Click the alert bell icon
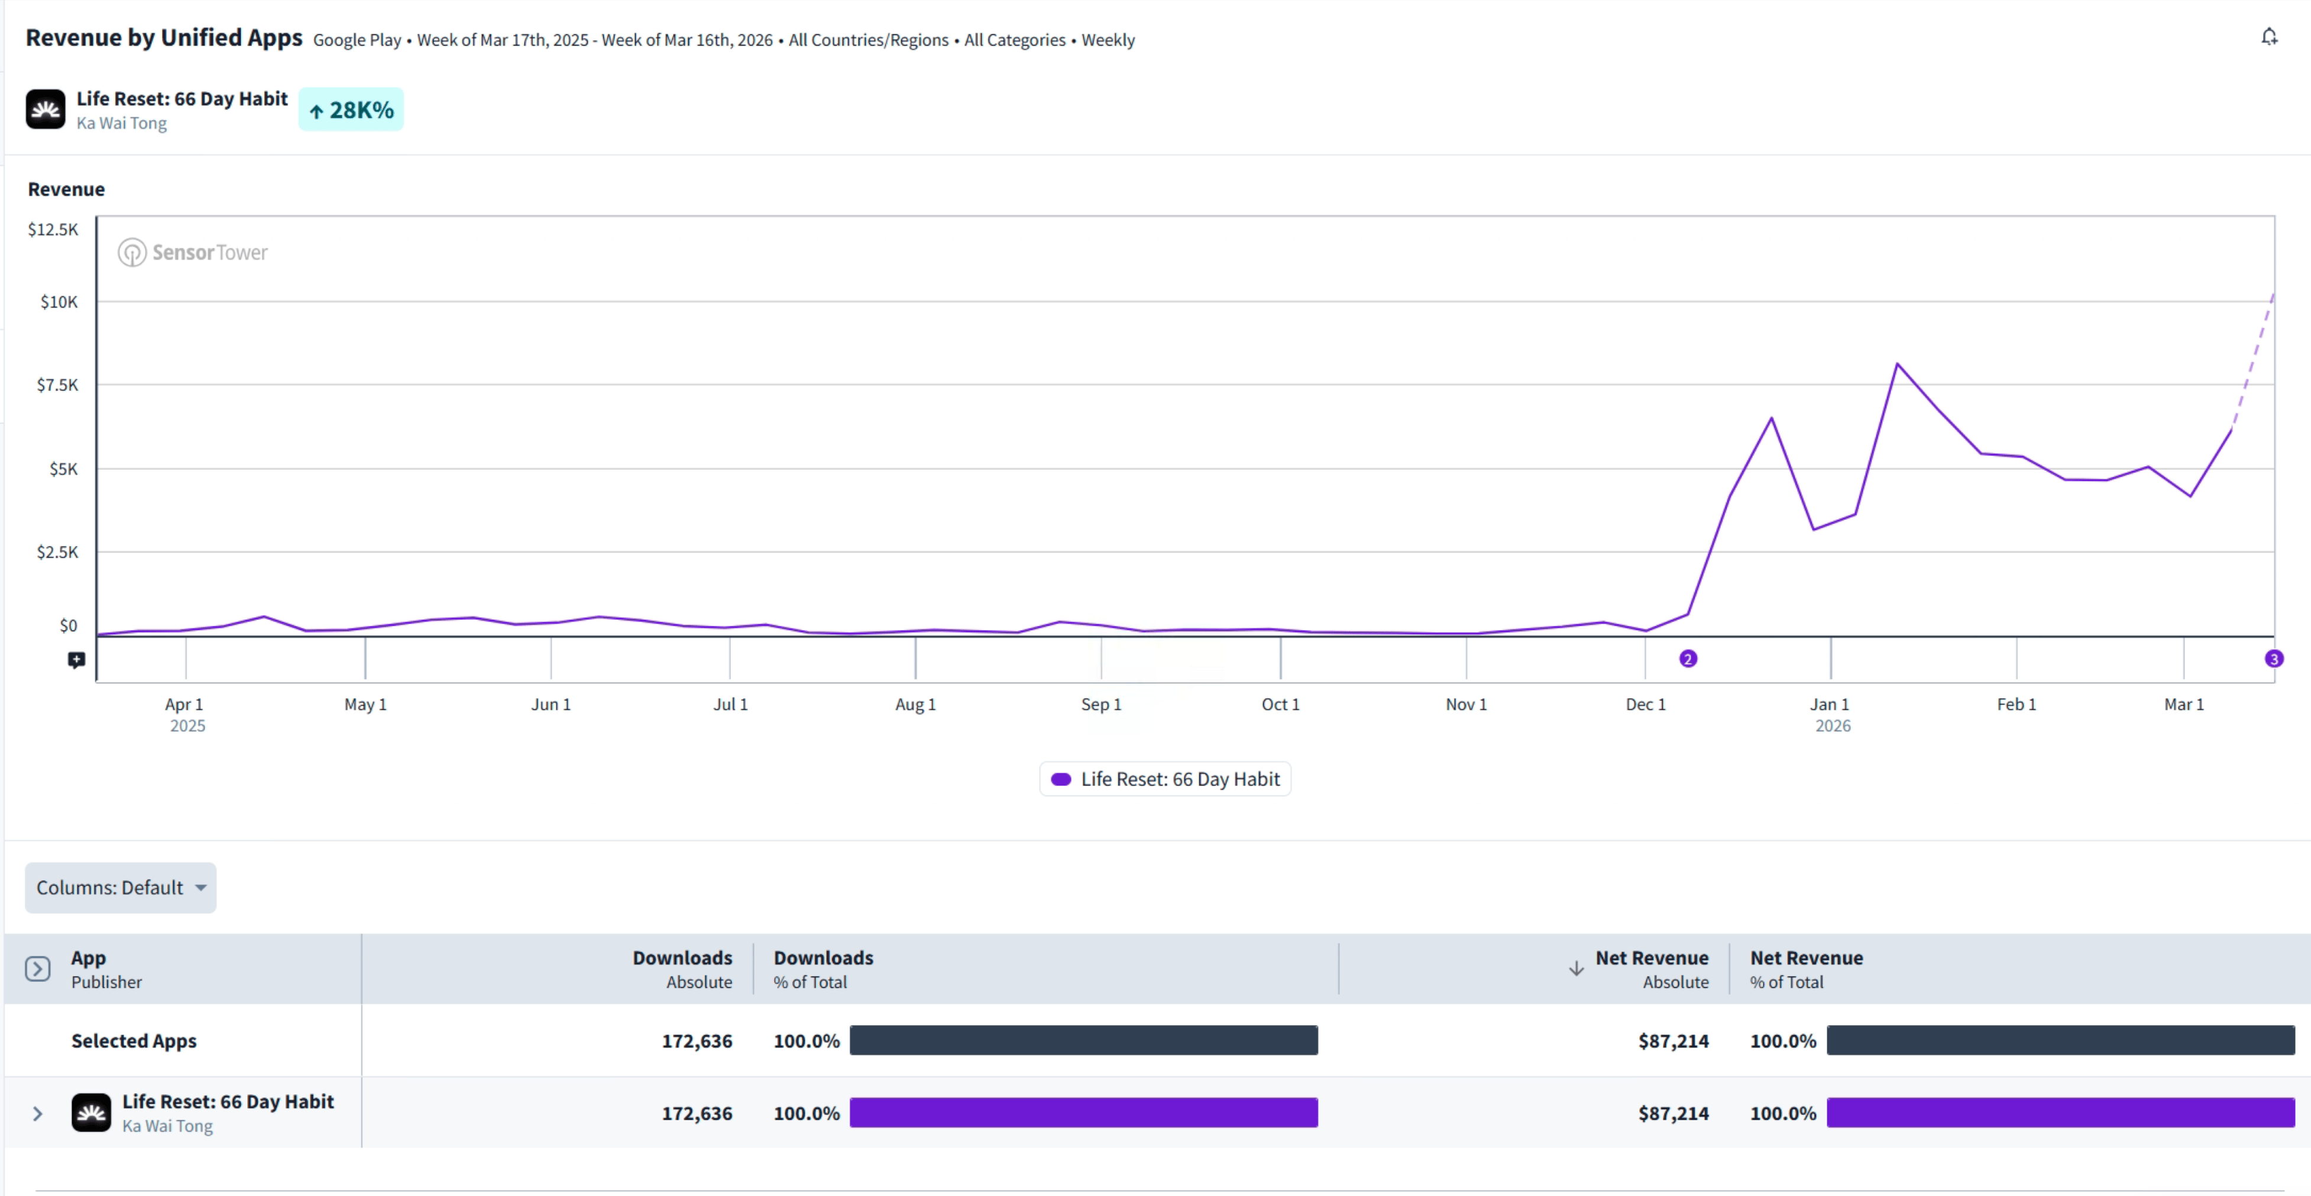Screen dimensions: 2311x1196 pyautogui.click(x=2269, y=37)
